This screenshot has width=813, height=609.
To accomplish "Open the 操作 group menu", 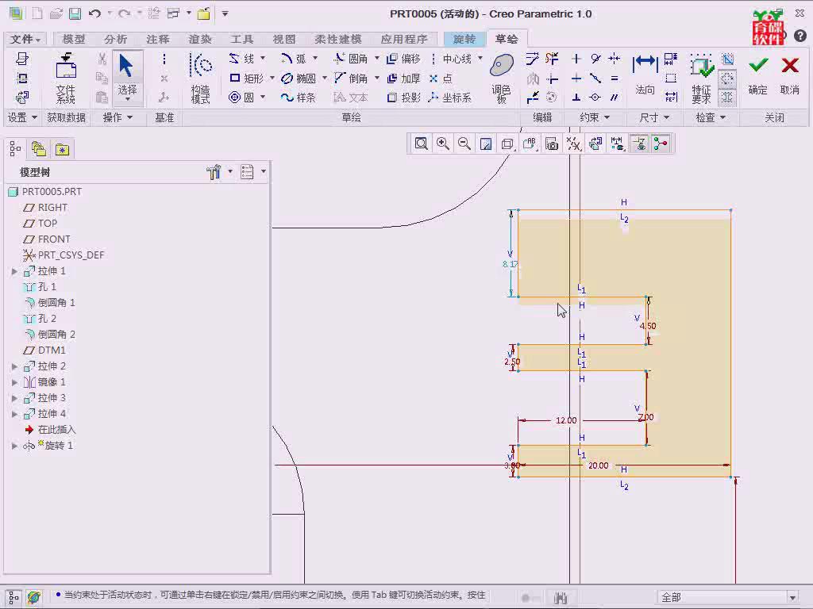I will [118, 117].
